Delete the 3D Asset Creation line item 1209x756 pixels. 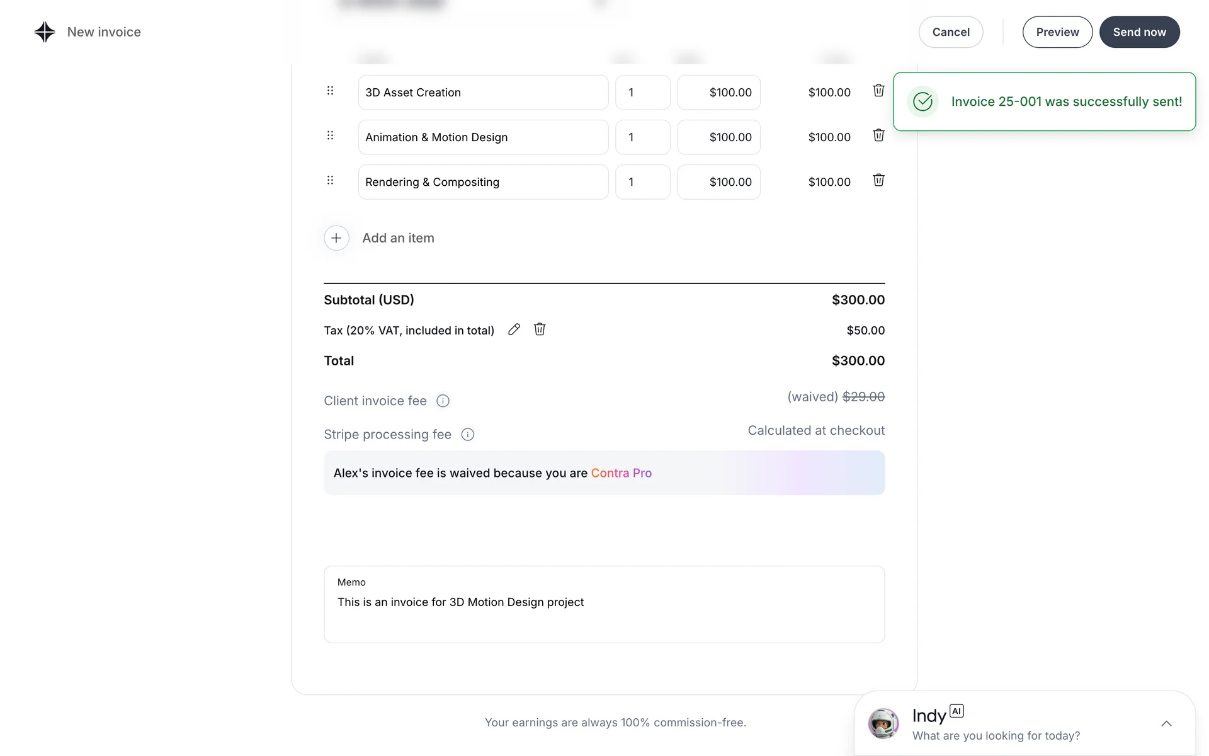pos(878,91)
